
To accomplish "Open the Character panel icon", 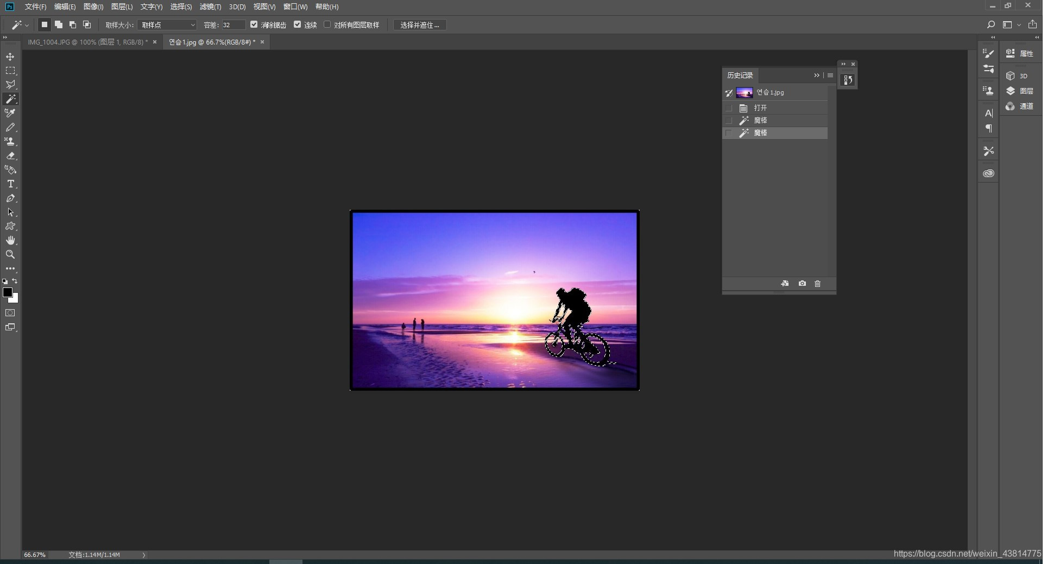I will (x=989, y=113).
